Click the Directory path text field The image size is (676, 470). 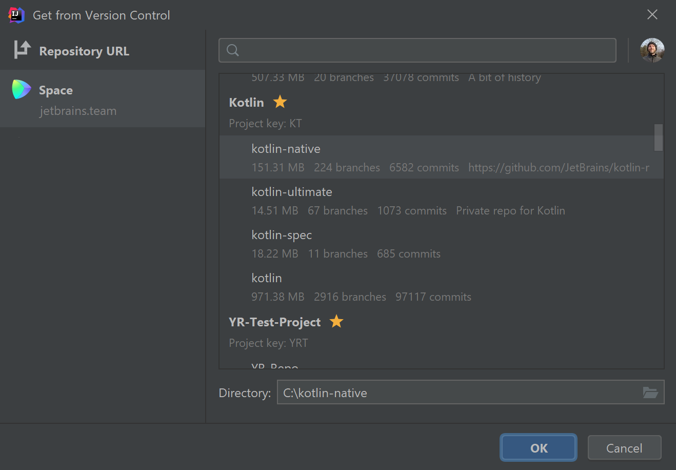(456, 393)
